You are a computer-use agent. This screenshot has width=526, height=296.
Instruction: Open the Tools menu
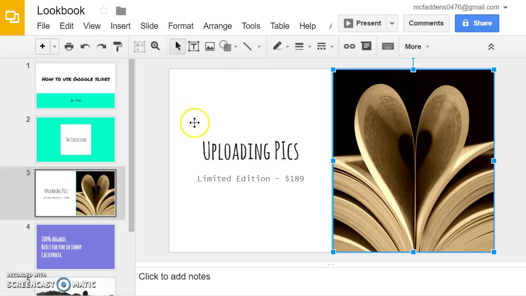251,26
